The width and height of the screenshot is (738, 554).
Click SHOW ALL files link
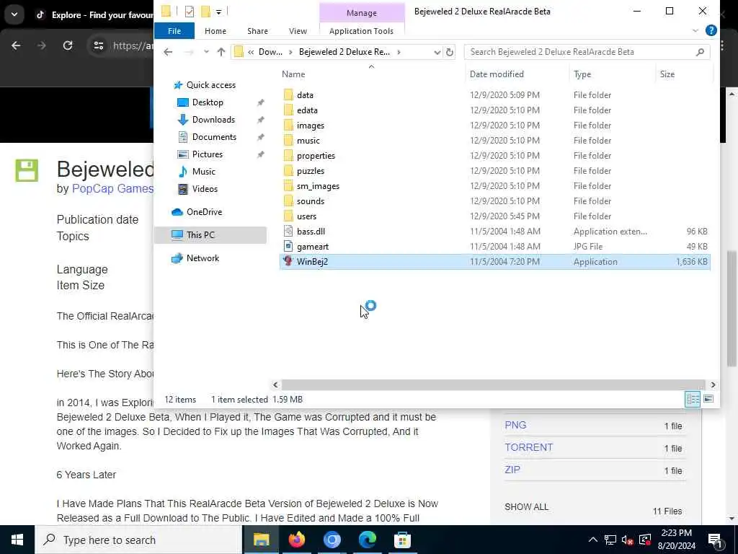point(526,507)
